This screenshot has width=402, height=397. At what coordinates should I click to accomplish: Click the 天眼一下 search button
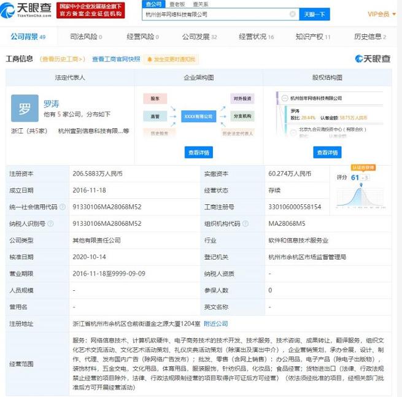tap(315, 14)
